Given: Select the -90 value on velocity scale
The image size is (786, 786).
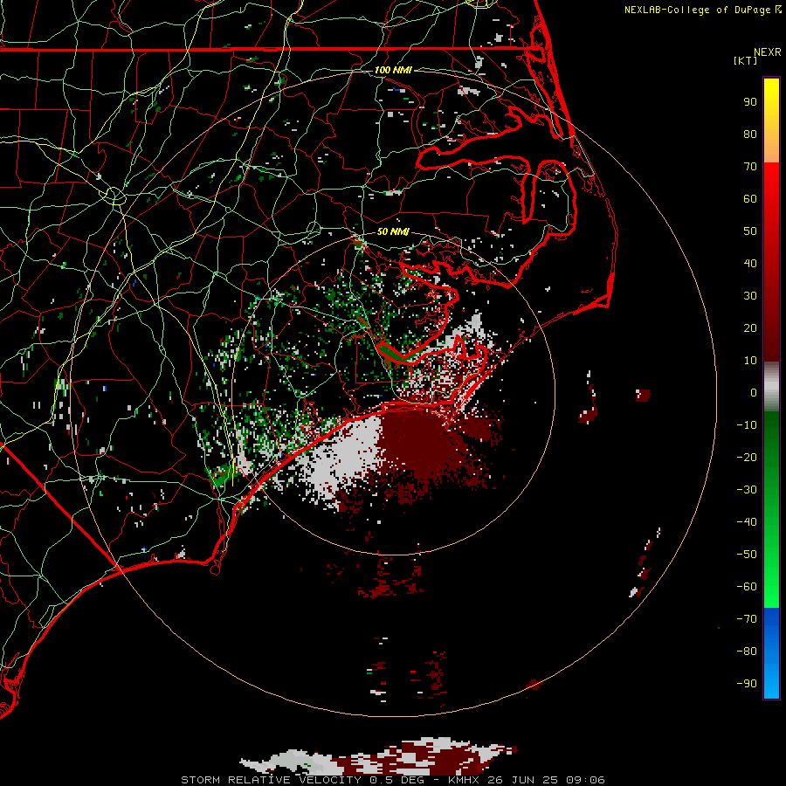Looking at the screenshot, I should point(747,684).
